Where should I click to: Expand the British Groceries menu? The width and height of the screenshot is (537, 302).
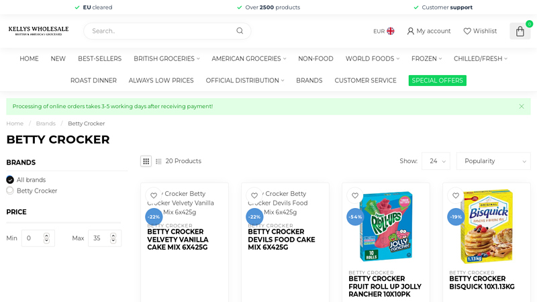coord(166,58)
